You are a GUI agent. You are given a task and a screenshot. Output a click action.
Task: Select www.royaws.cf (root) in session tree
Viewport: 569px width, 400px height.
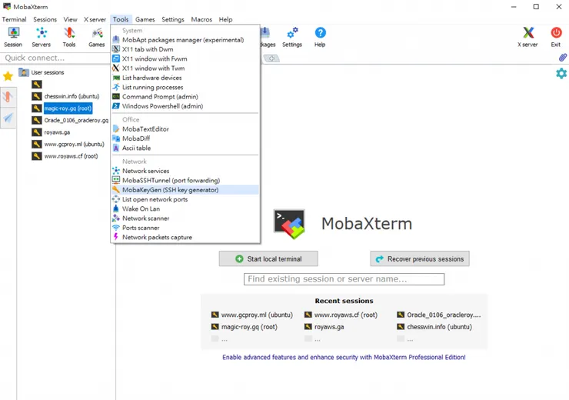coord(65,156)
